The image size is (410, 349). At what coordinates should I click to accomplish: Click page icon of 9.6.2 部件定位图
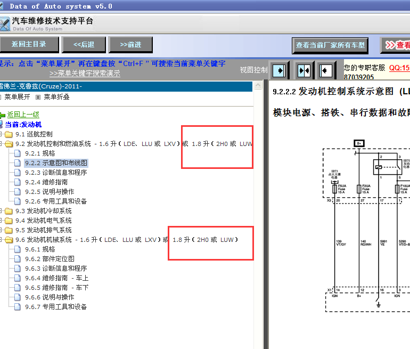point(18,259)
